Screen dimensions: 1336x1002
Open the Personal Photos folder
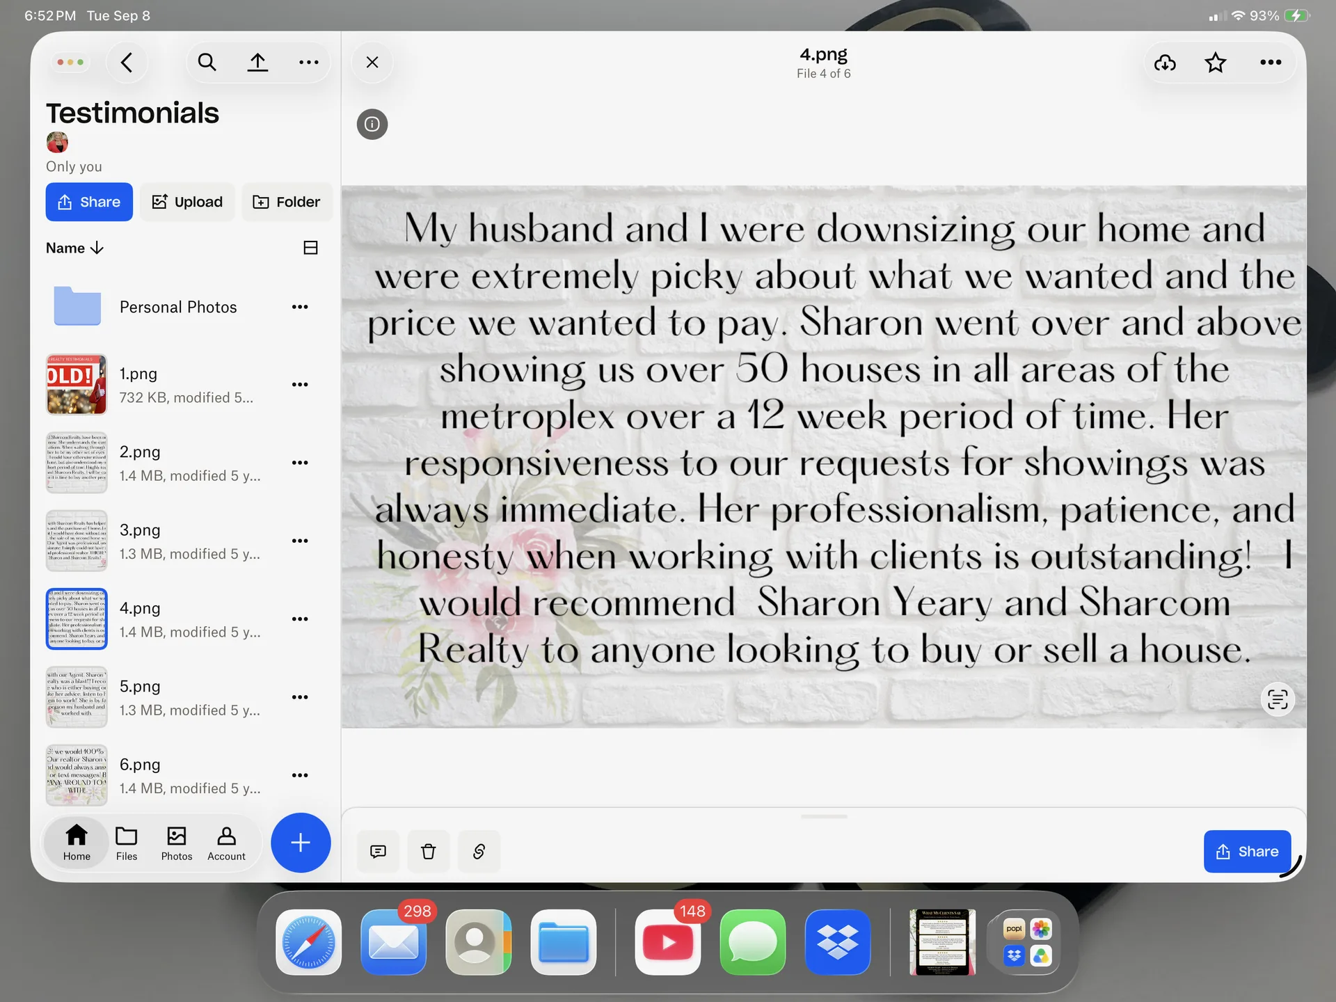(x=178, y=307)
